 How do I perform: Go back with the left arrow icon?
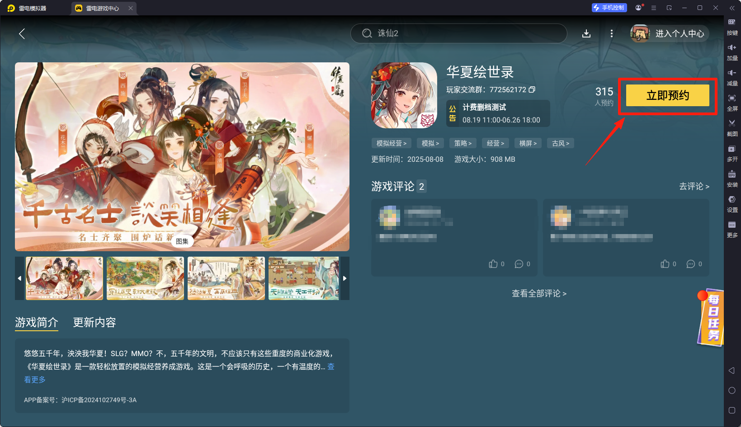pyautogui.click(x=22, y=33)
